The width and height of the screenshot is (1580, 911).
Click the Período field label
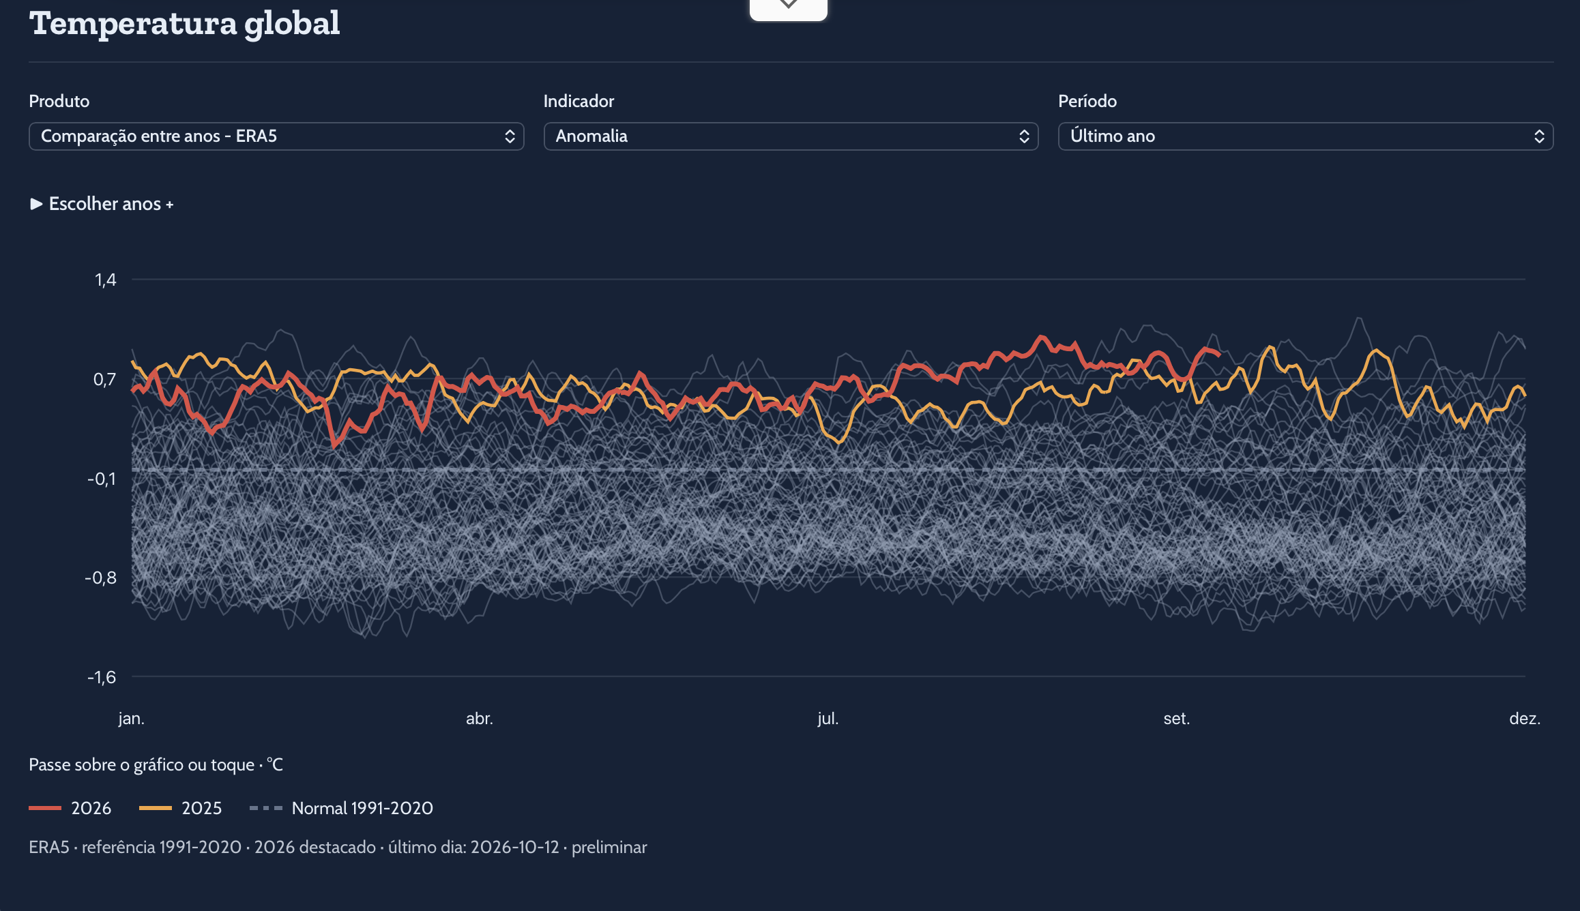[1087, 101]
